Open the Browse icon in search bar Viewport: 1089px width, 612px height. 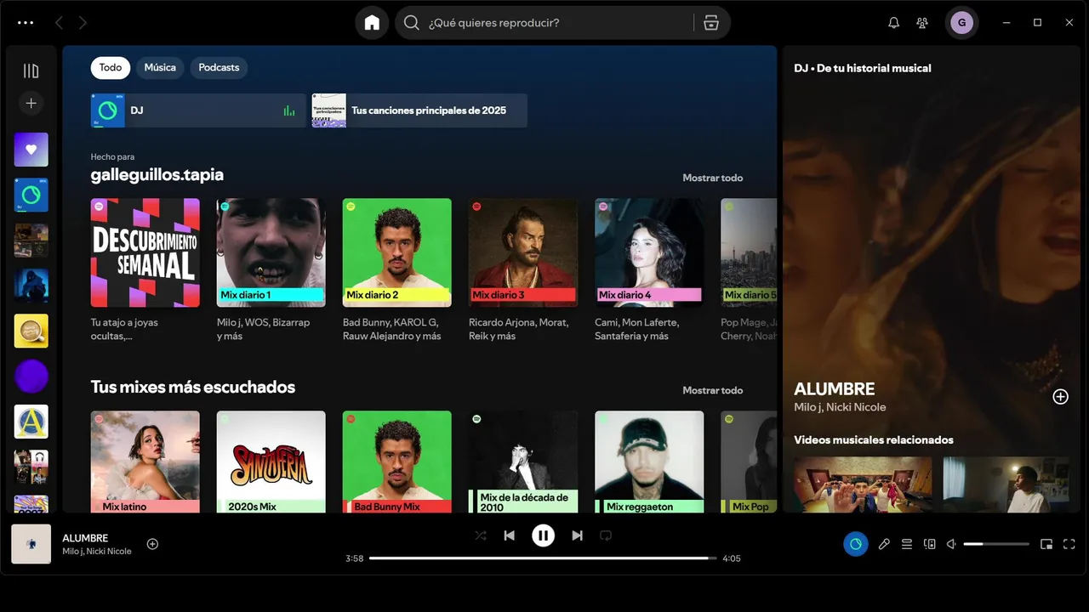point(711,23)
